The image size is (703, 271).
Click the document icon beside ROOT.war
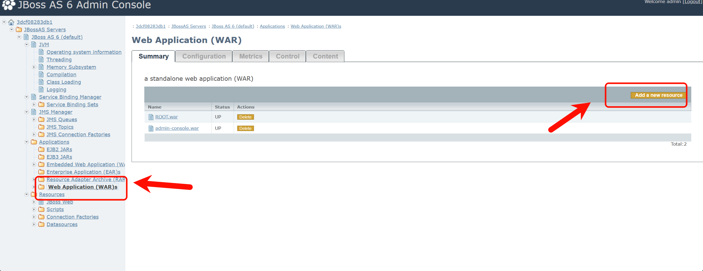click(x=151, y=117)
